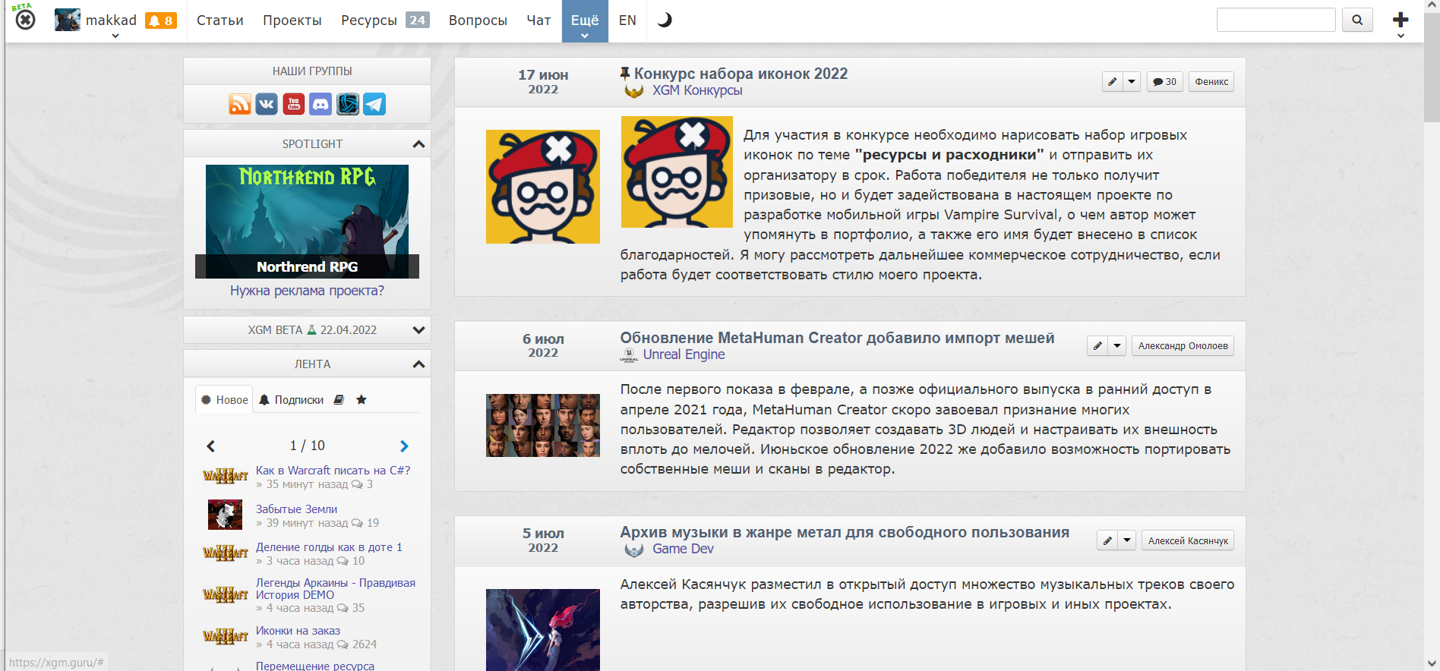The width and height of the screenshot is (1440, 671).
Task: Open the Discord server icon
Action: click(x=321, y=104)
